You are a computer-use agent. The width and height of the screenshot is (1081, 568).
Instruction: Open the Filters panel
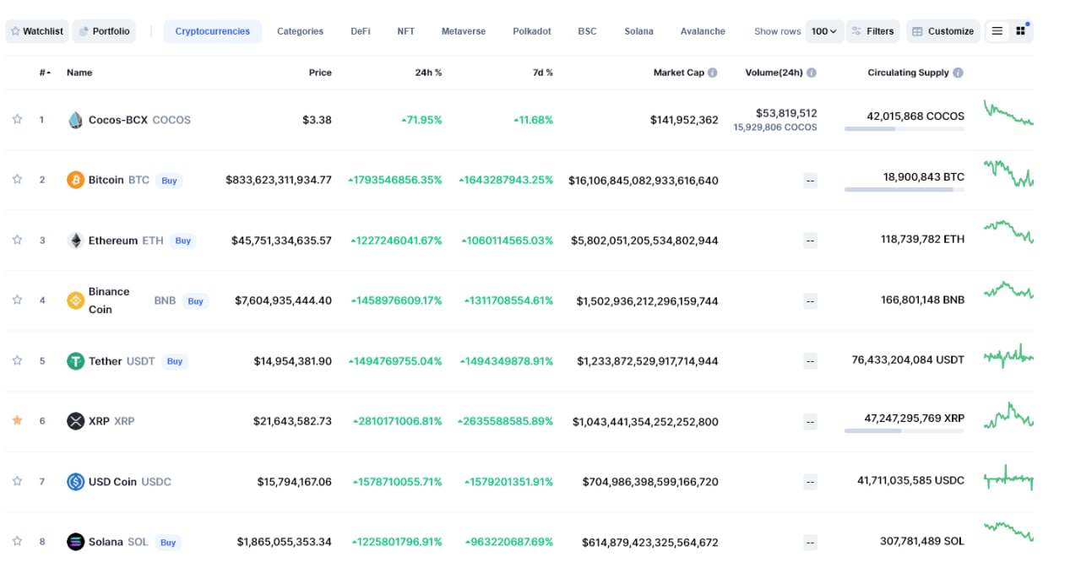click(x=873, y=31)
